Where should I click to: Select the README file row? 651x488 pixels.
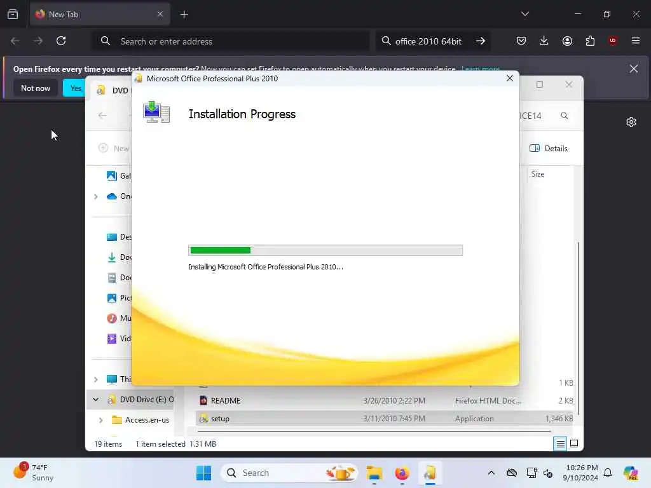385,400
